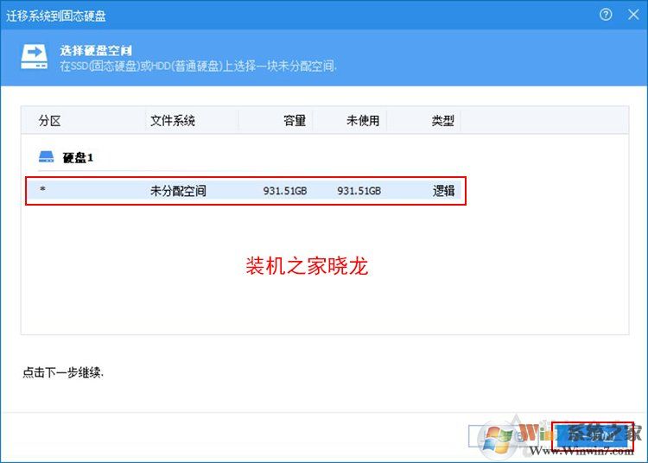Click the 未使用 column header

tap(363, 121)
